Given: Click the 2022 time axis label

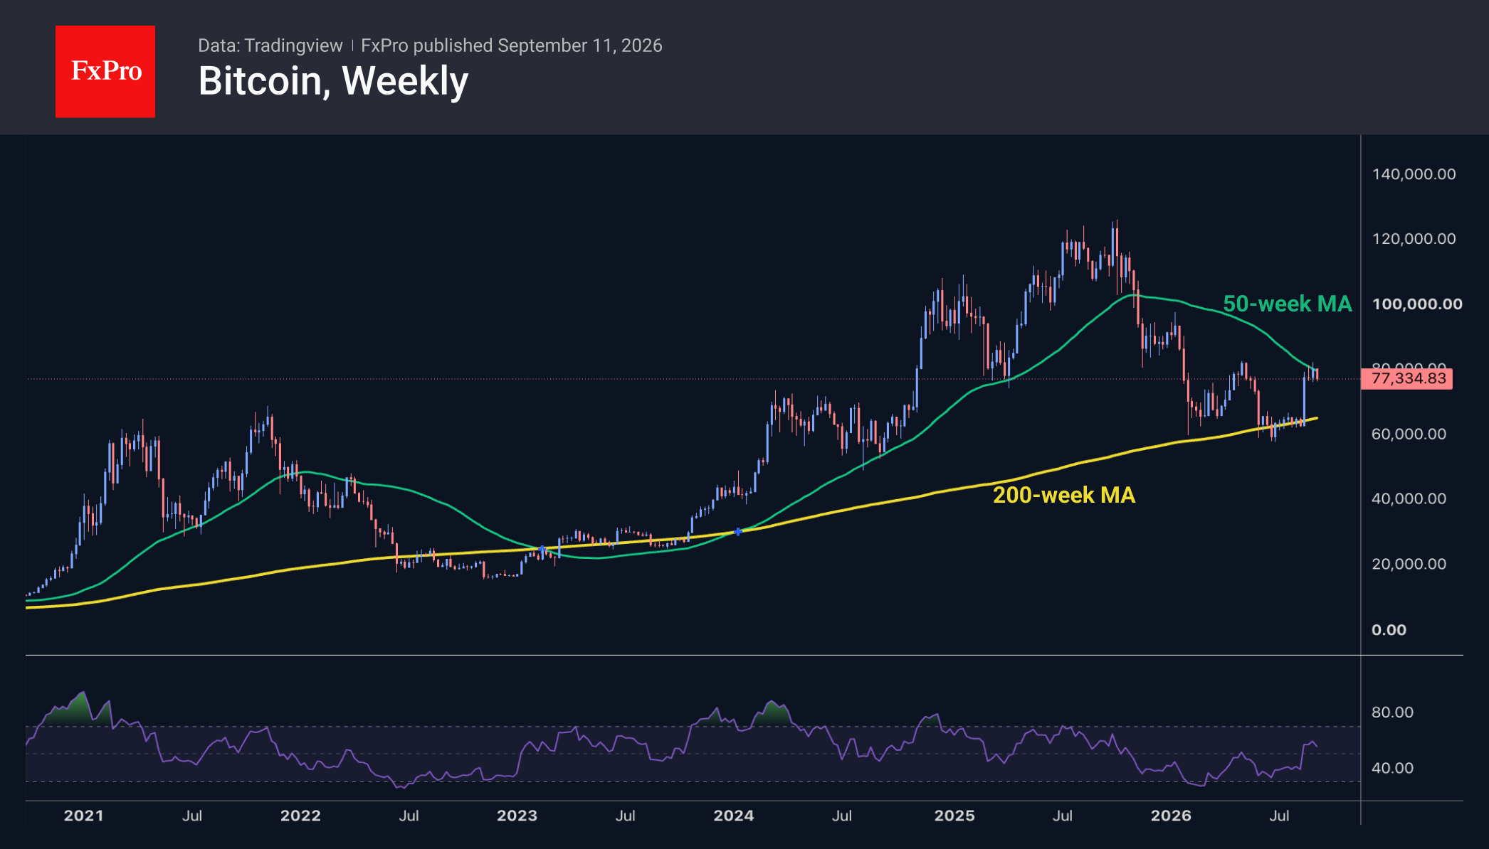Looking at the screenshot, I should coord(300,816).
